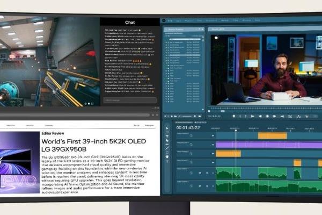The height and width of the screenshot is (215, 322).
Task: Jump to the Out point in the monitor
Action: coord(282,116)
